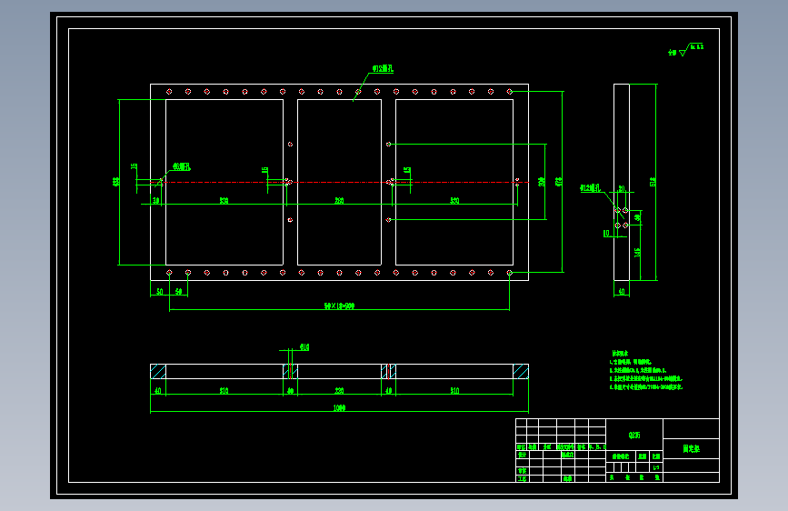Select the 145 dimension in the side view

coord(637,252)
